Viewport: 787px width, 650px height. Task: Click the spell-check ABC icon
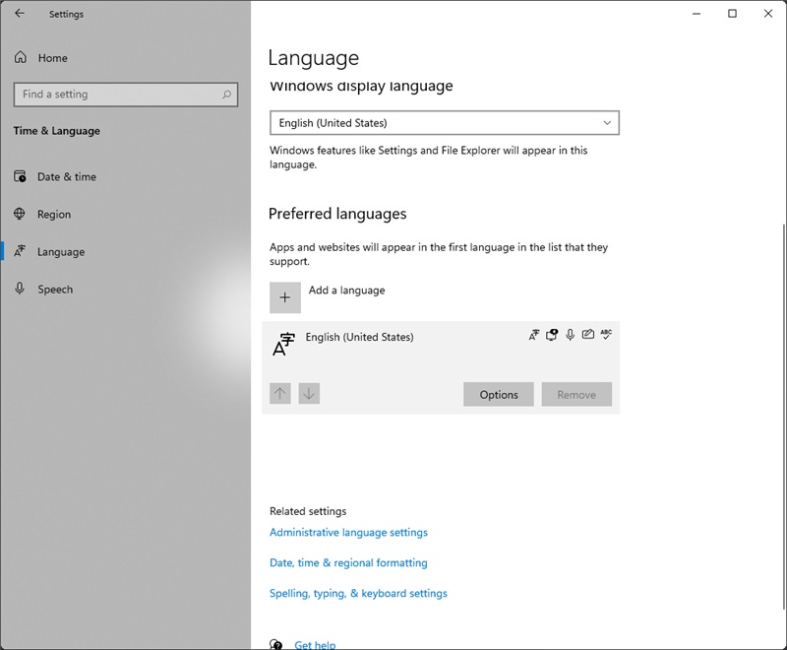point(606,335)
